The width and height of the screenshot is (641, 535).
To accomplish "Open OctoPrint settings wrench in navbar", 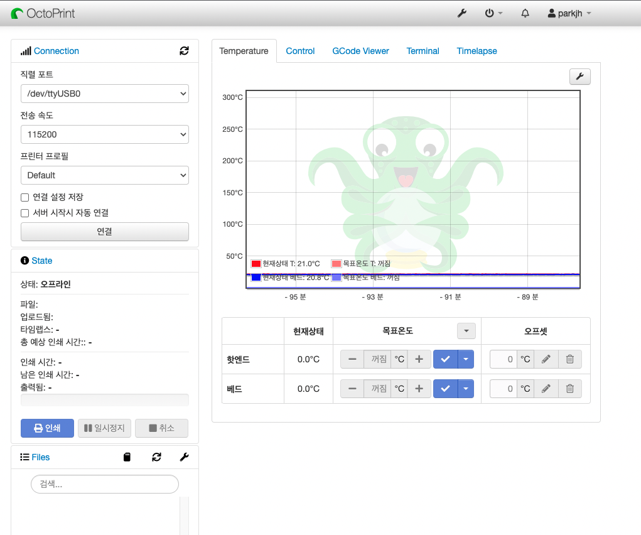I will point(462,13).
